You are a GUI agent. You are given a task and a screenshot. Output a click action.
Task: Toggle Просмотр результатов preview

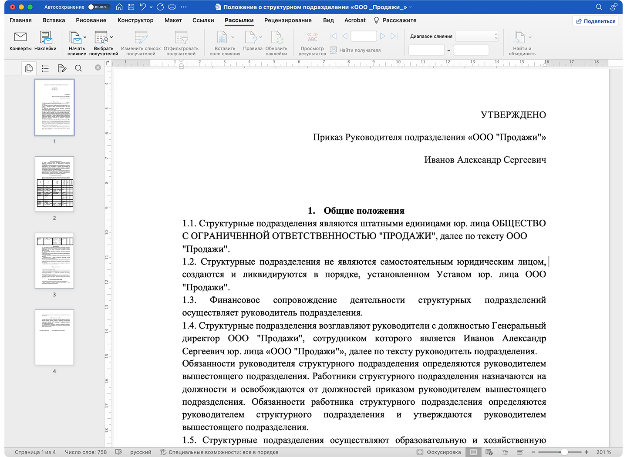(x=312, y=44)
